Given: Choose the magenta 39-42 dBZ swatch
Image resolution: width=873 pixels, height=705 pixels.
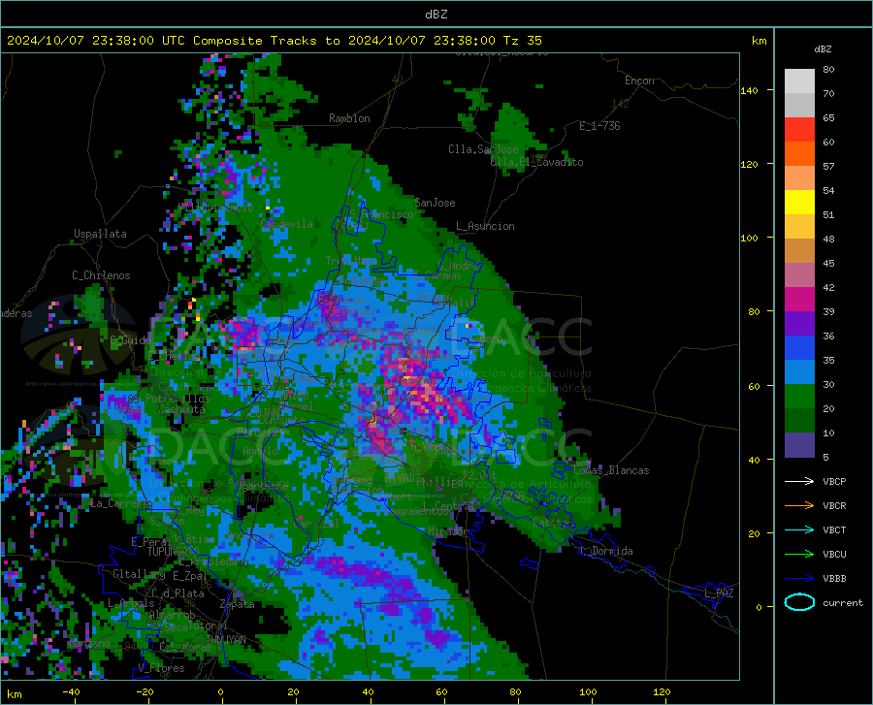Looking at the screenshot, I should (799, 300).
